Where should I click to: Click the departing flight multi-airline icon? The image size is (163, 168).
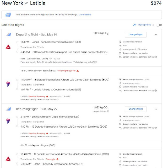8,34
